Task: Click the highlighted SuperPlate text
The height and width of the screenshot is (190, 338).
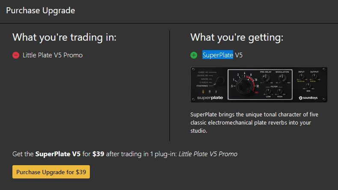Action: [x=218, y=55]
